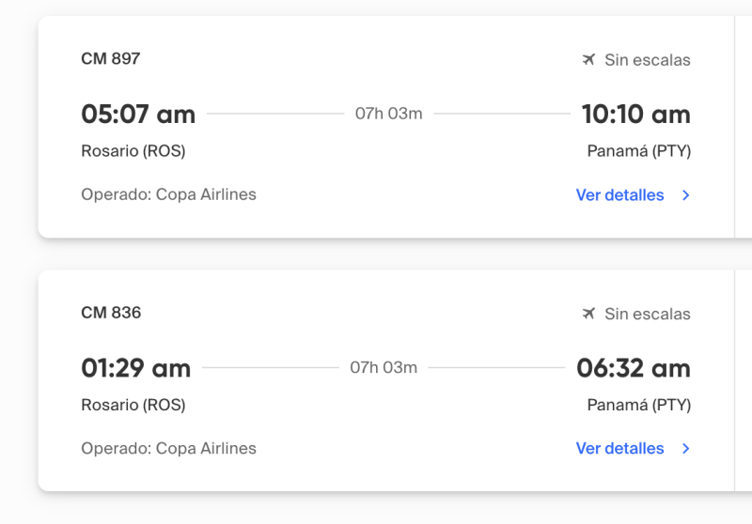
Task: Click Sin escalas text on the CM 897 card
Action: coord(647,60)
